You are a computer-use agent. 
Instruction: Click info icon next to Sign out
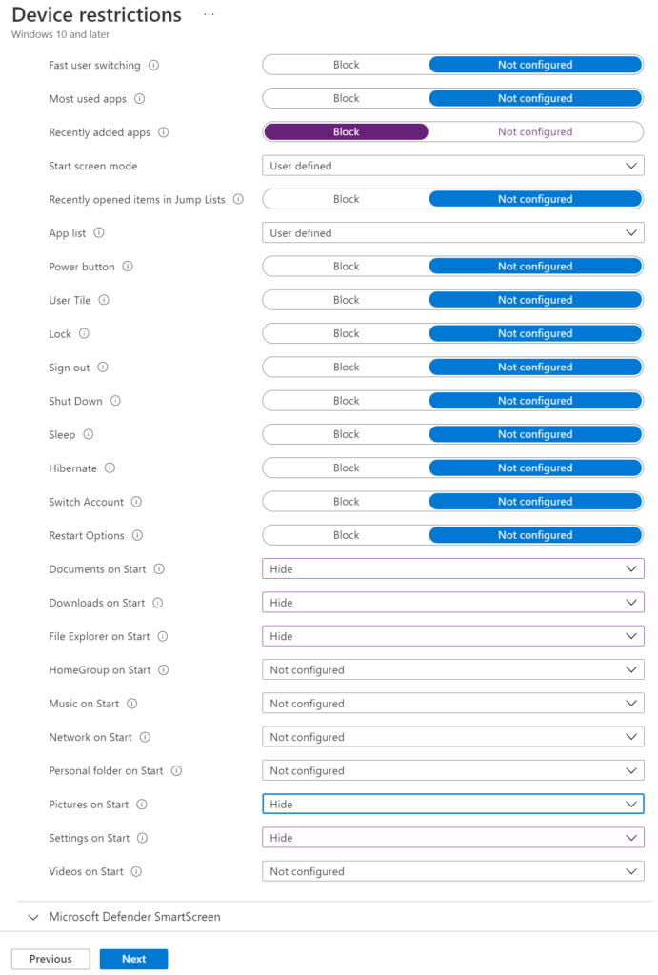pyautogui.click(x=103, y=367)
